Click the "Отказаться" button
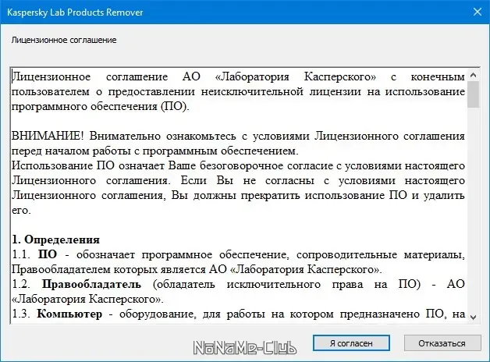490x362 pixels. coord(442,343)
